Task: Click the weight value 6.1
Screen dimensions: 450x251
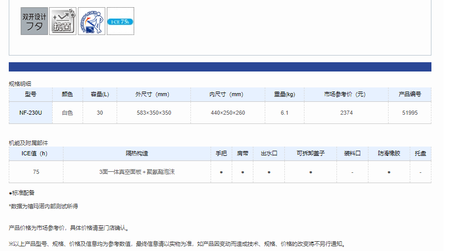Action: tap(284, 113)
